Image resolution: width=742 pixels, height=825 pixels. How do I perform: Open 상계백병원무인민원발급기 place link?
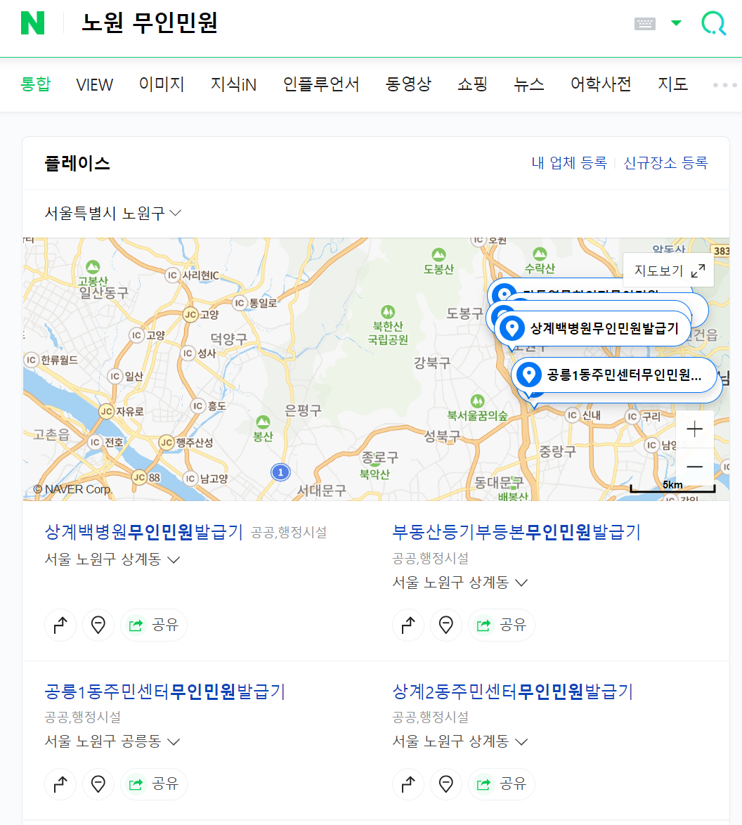click(143, 532)
